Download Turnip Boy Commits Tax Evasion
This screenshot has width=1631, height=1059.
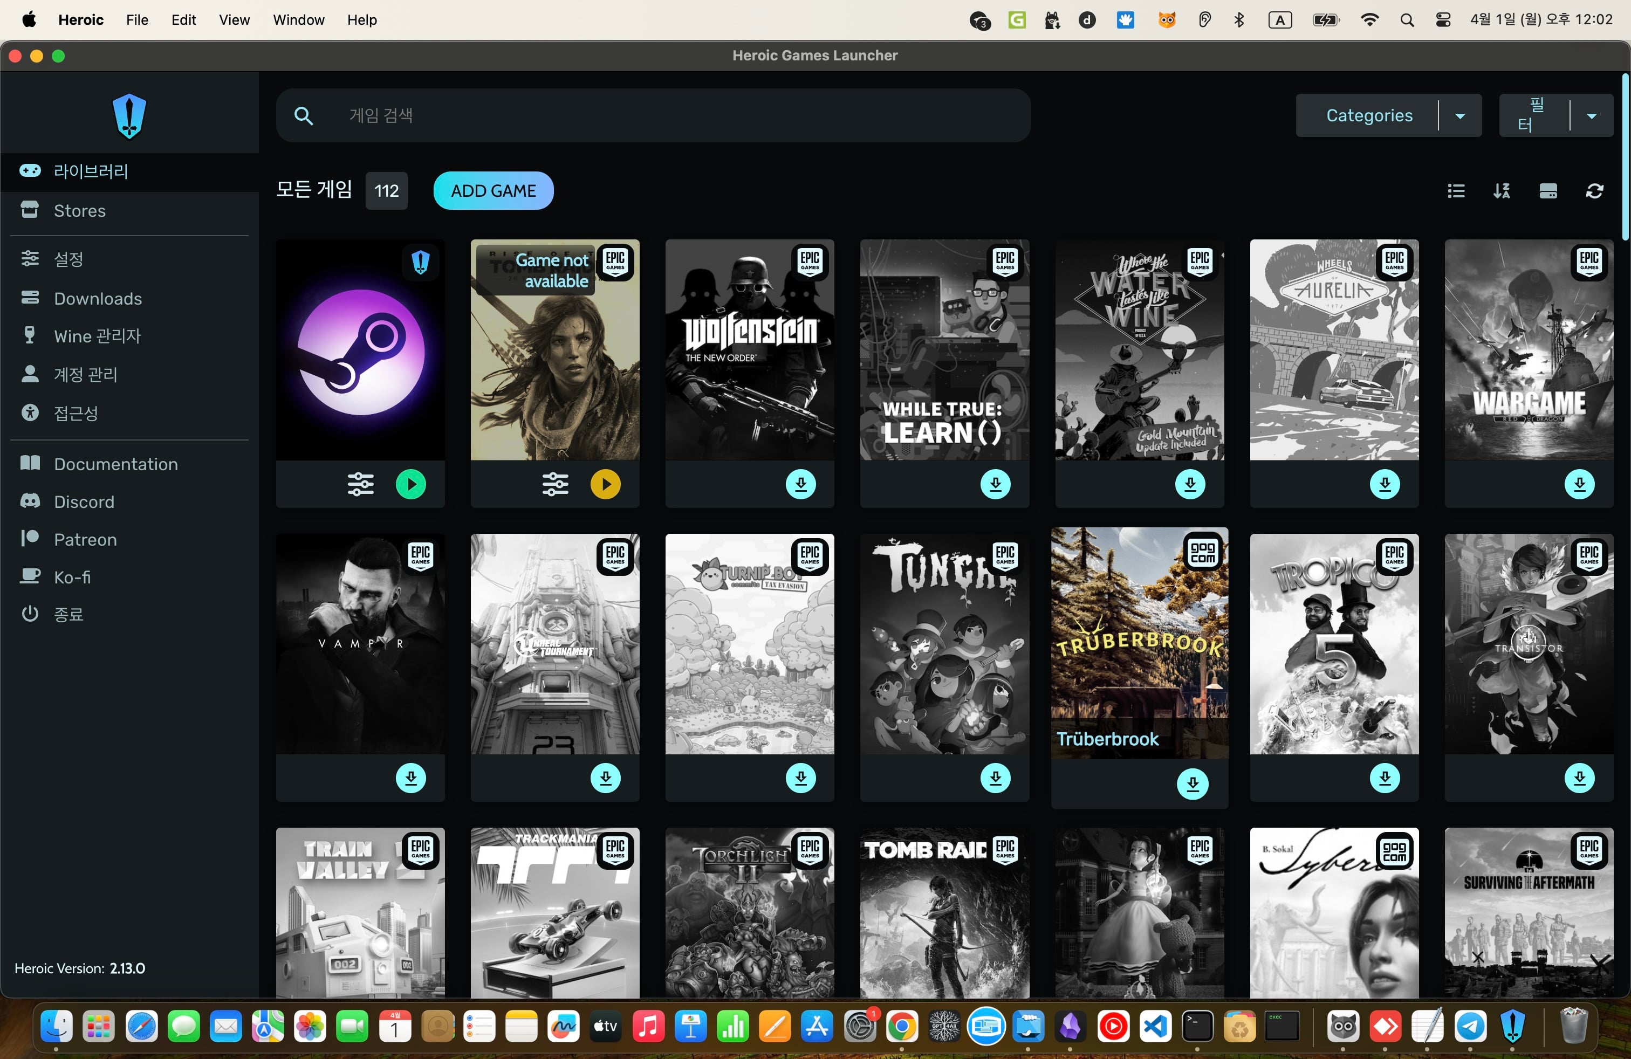pyautogui.click(x=800, y=778)
